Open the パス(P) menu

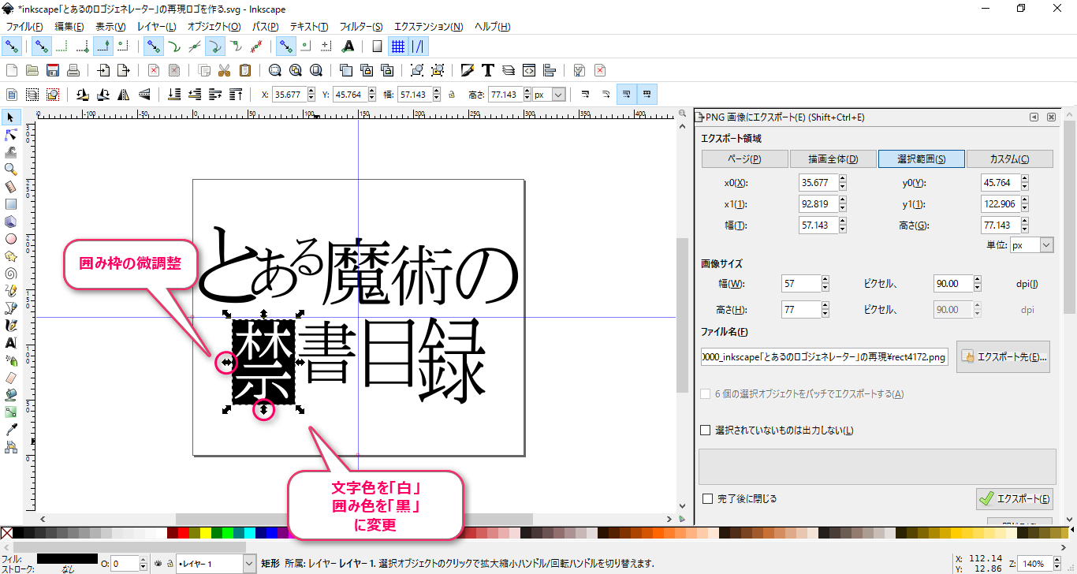(265, 27)
